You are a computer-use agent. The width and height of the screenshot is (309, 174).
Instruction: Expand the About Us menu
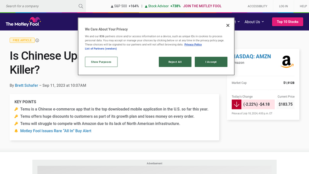[x=254, y=22]
